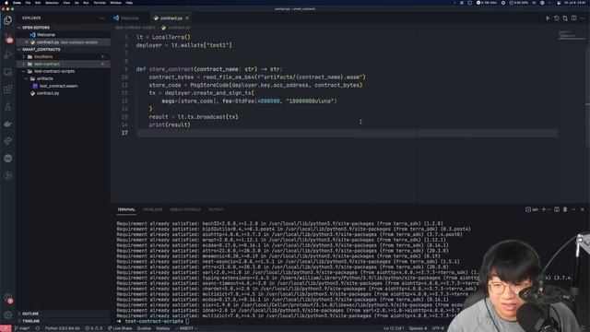Split the editor right
Screen dimensions: 590x332
(573, 18)
